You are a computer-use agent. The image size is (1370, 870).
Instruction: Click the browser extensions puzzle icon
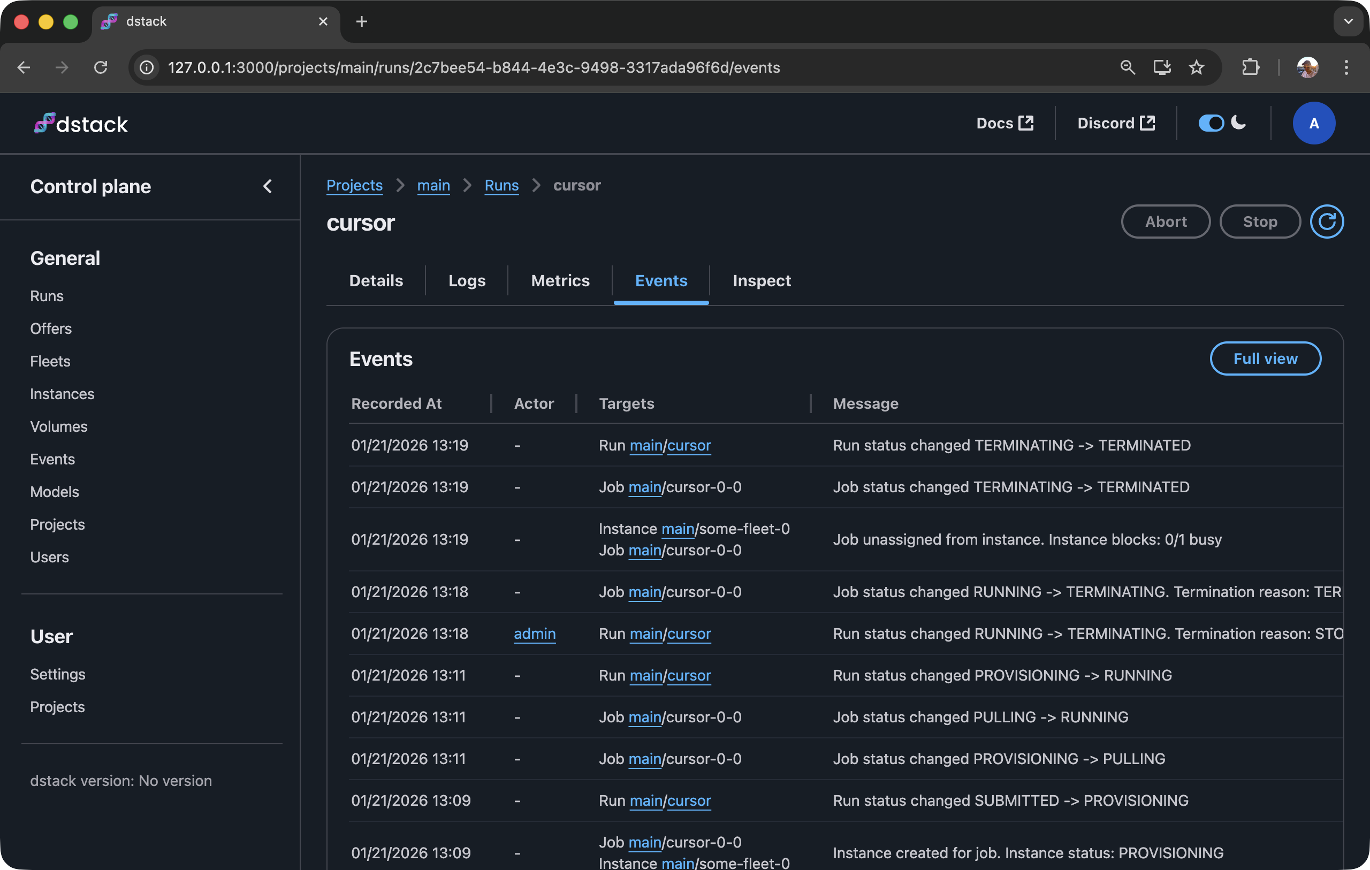click(x=1250, y=67)
